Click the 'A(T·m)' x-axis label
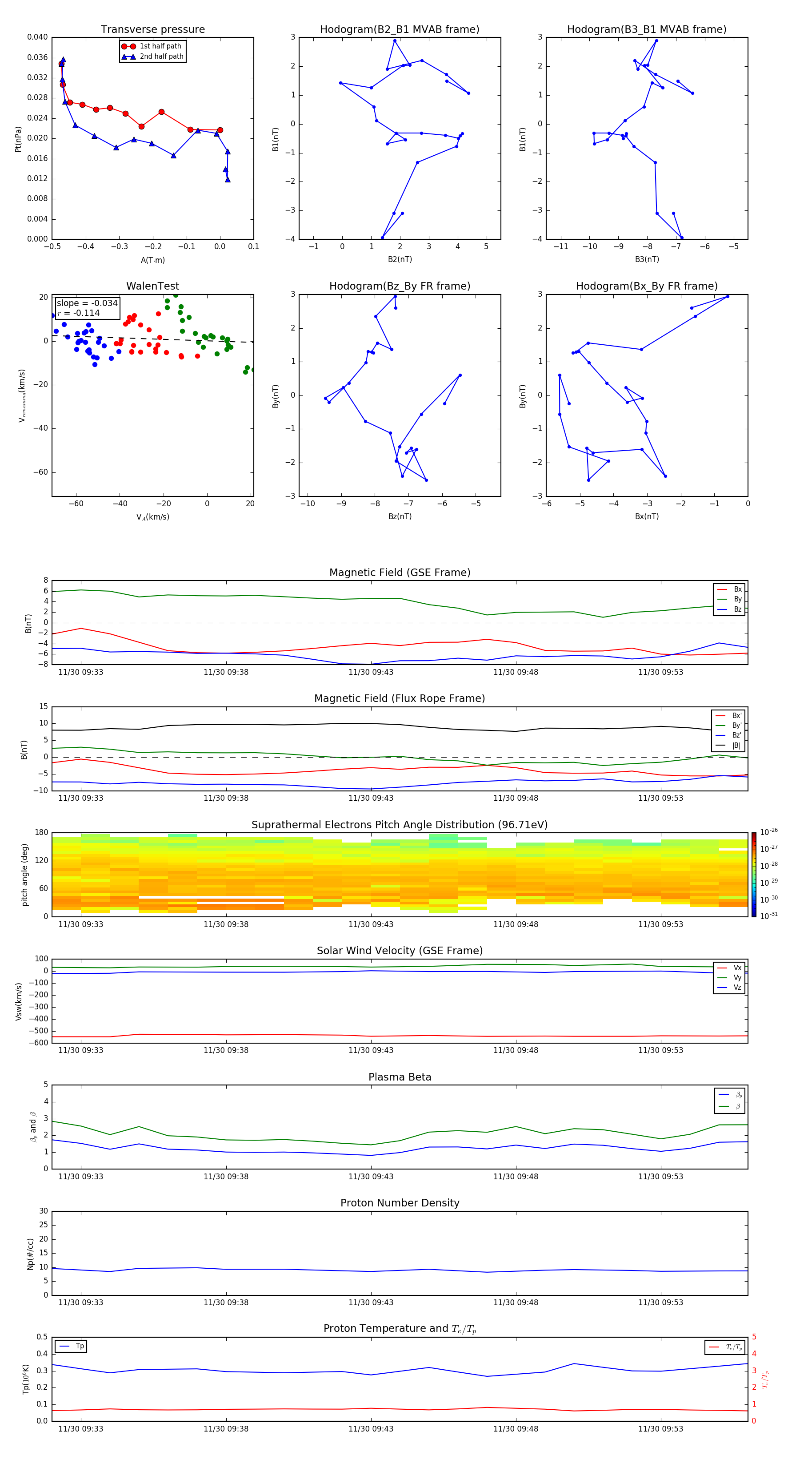The height and width of the screenshot is (1468, 800). coord(152,260)
